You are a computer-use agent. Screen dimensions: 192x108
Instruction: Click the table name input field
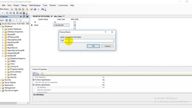(x=87, y=41)
